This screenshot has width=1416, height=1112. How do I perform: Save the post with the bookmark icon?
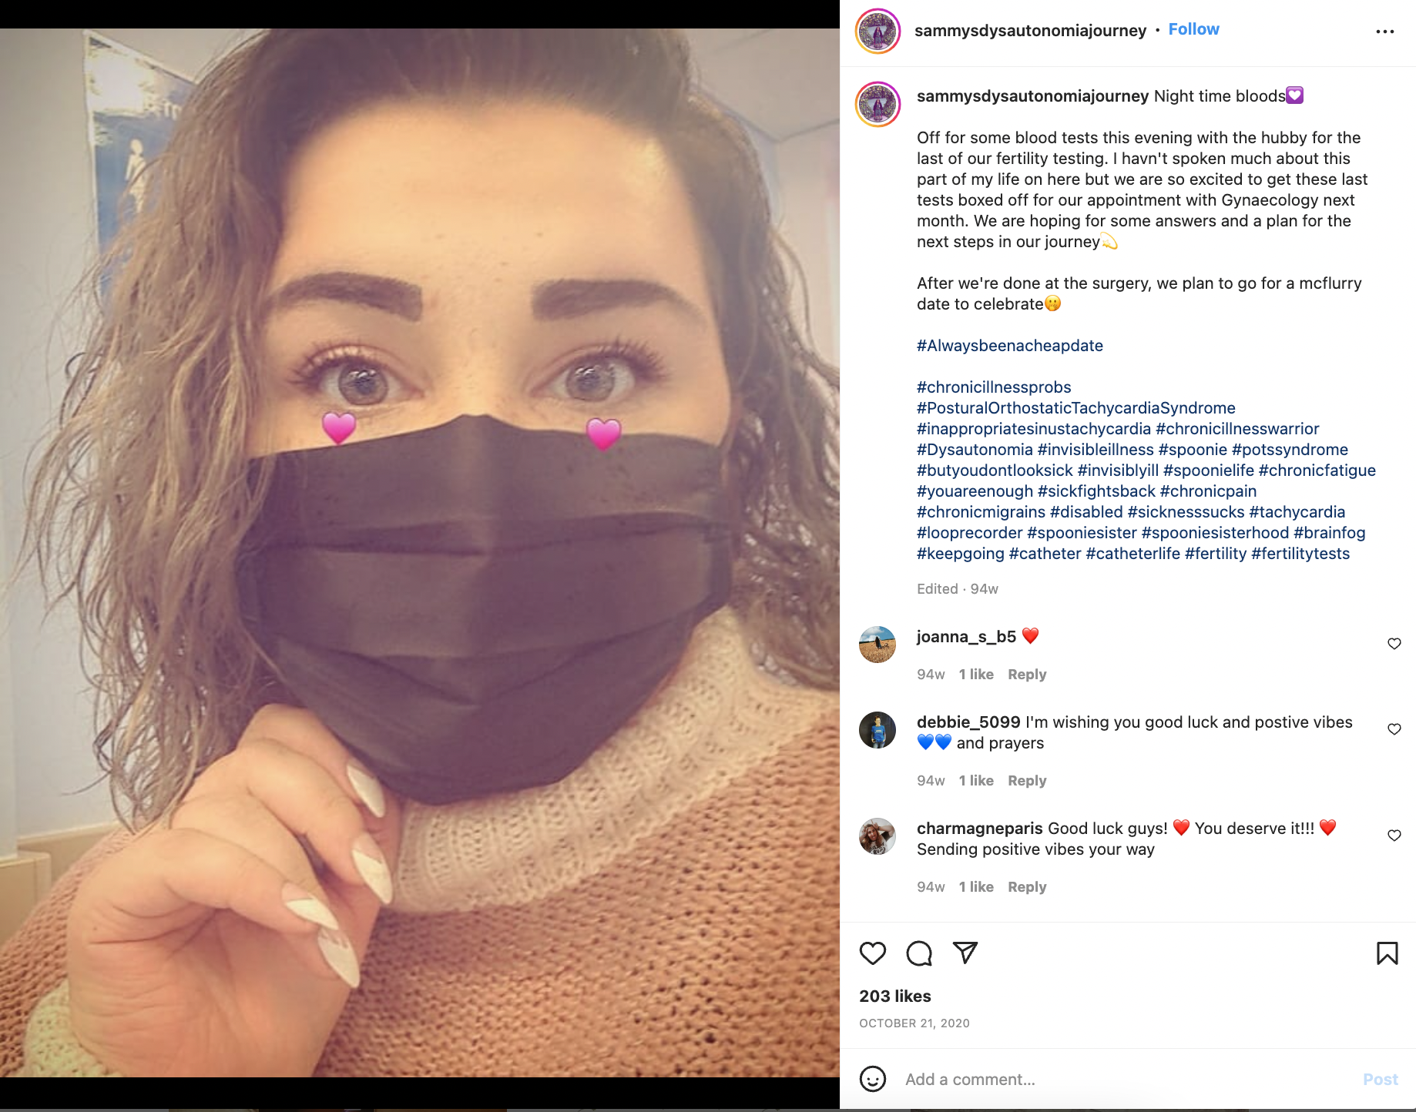1387,953
